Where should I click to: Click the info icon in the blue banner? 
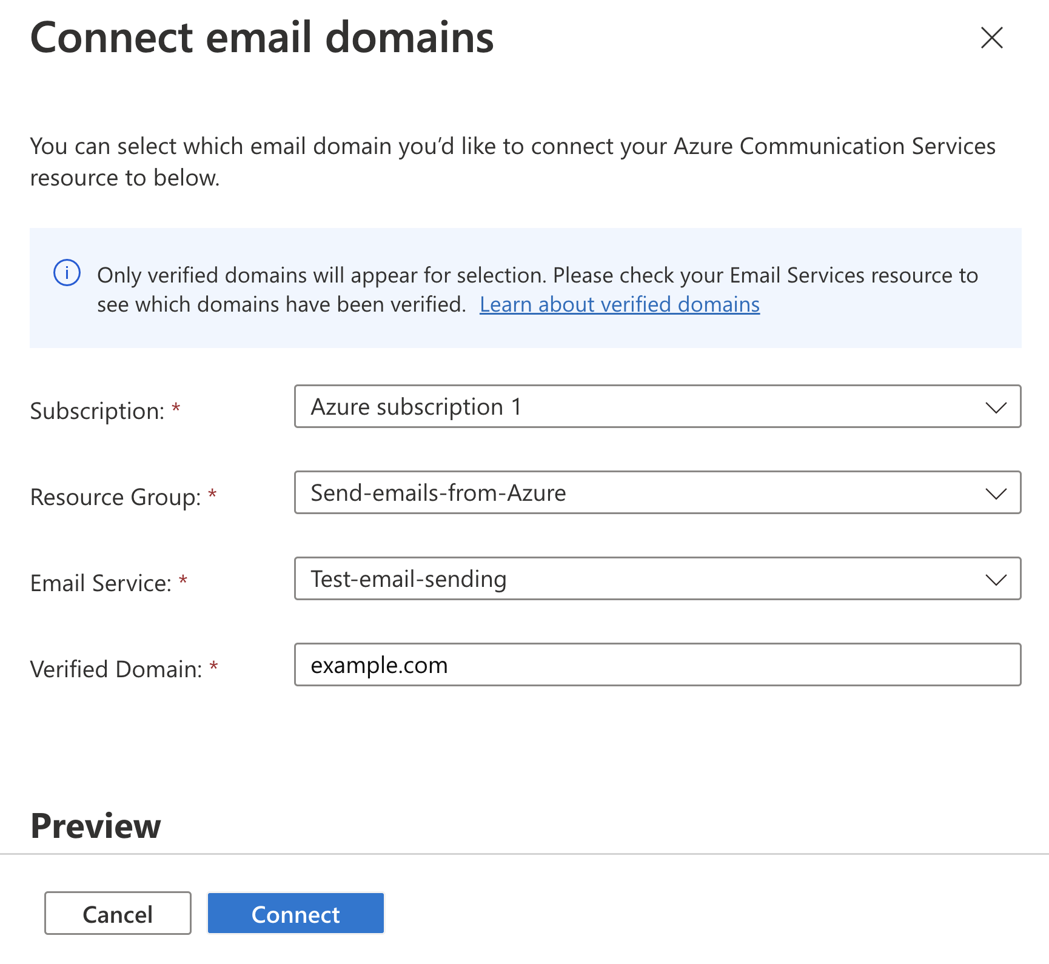pos(67,273)
